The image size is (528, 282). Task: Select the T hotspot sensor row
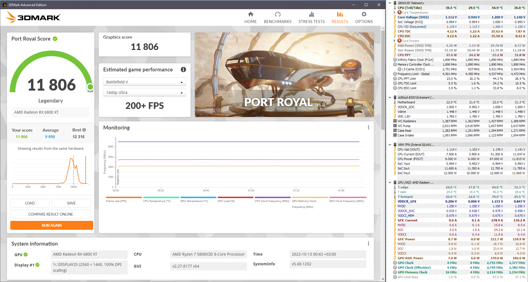[459, 197]
